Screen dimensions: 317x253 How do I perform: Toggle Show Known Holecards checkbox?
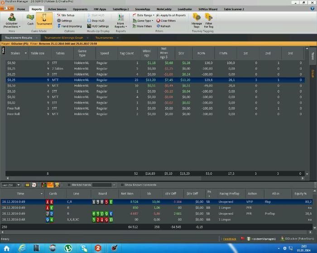[122, 185]
